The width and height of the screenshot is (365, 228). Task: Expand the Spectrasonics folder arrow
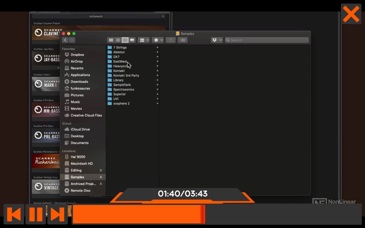[x=157, y=89]
